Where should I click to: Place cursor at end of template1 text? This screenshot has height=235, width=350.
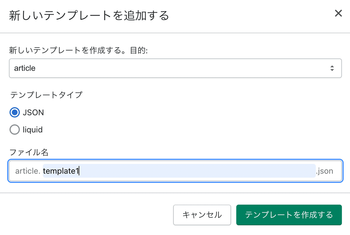(79, 171)
